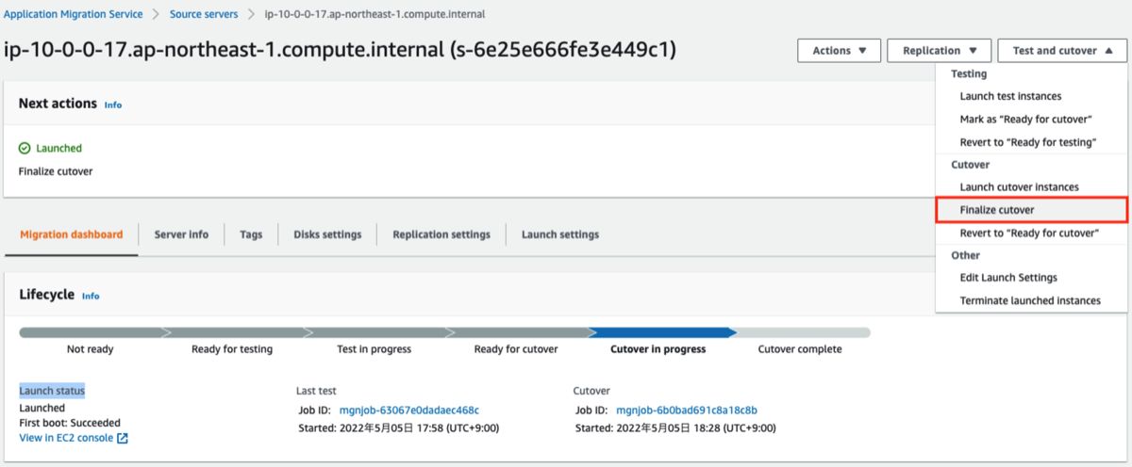This screenshot has height=467, width=1132.
Task: Open the Tags tab
Action: pyautogui.click(x=251, y=234)
